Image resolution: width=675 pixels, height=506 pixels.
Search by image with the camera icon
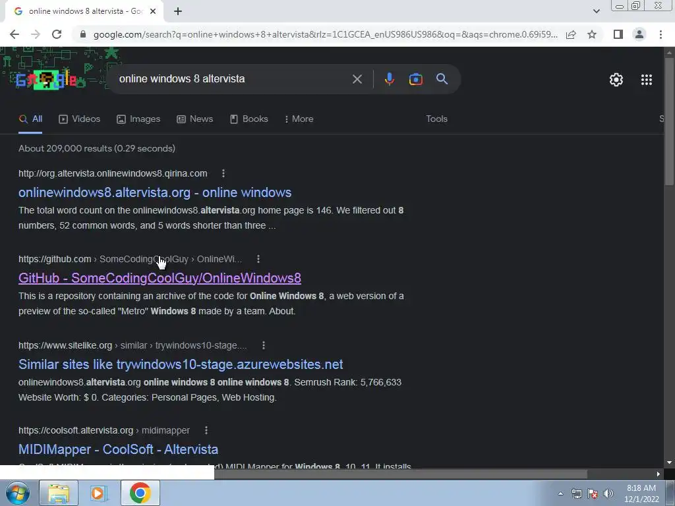415,79
